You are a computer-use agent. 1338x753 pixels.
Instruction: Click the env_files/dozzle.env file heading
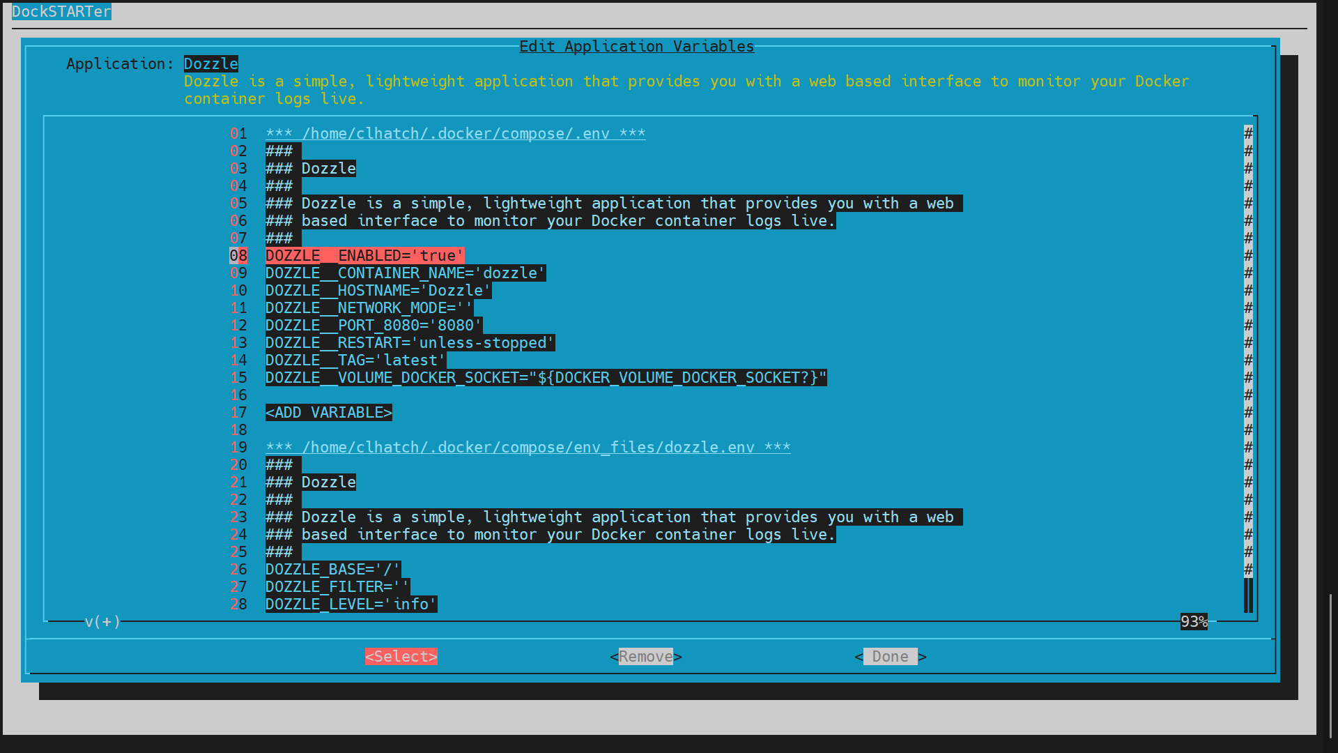tap(528, 447)
